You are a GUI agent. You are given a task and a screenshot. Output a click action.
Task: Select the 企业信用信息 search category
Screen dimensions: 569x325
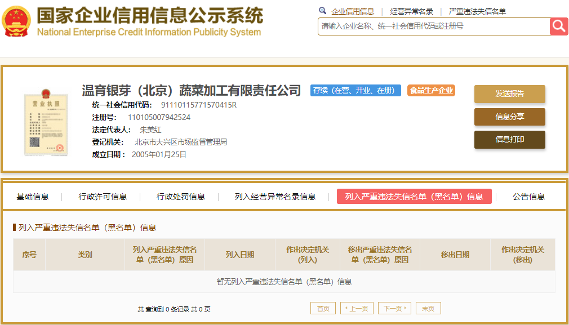pos(352,11)
